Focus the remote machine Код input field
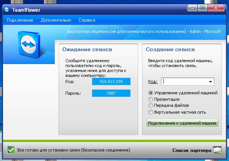 [188, 81]
